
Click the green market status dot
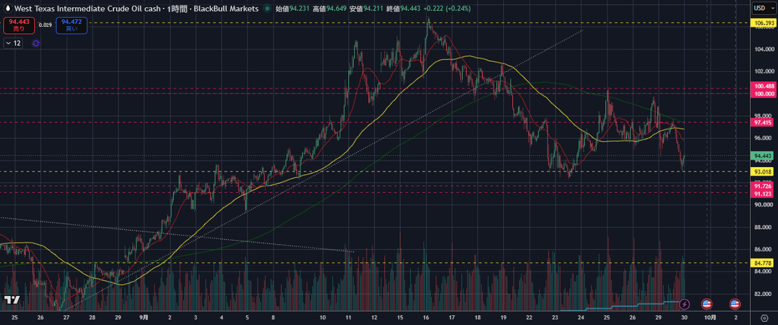click(268, 9)
